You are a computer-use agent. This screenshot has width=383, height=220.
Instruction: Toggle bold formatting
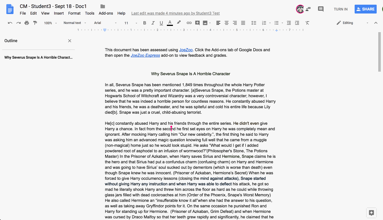click(145, 23)
